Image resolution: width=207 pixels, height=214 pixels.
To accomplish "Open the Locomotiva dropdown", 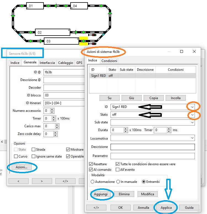I will point(192,138).
